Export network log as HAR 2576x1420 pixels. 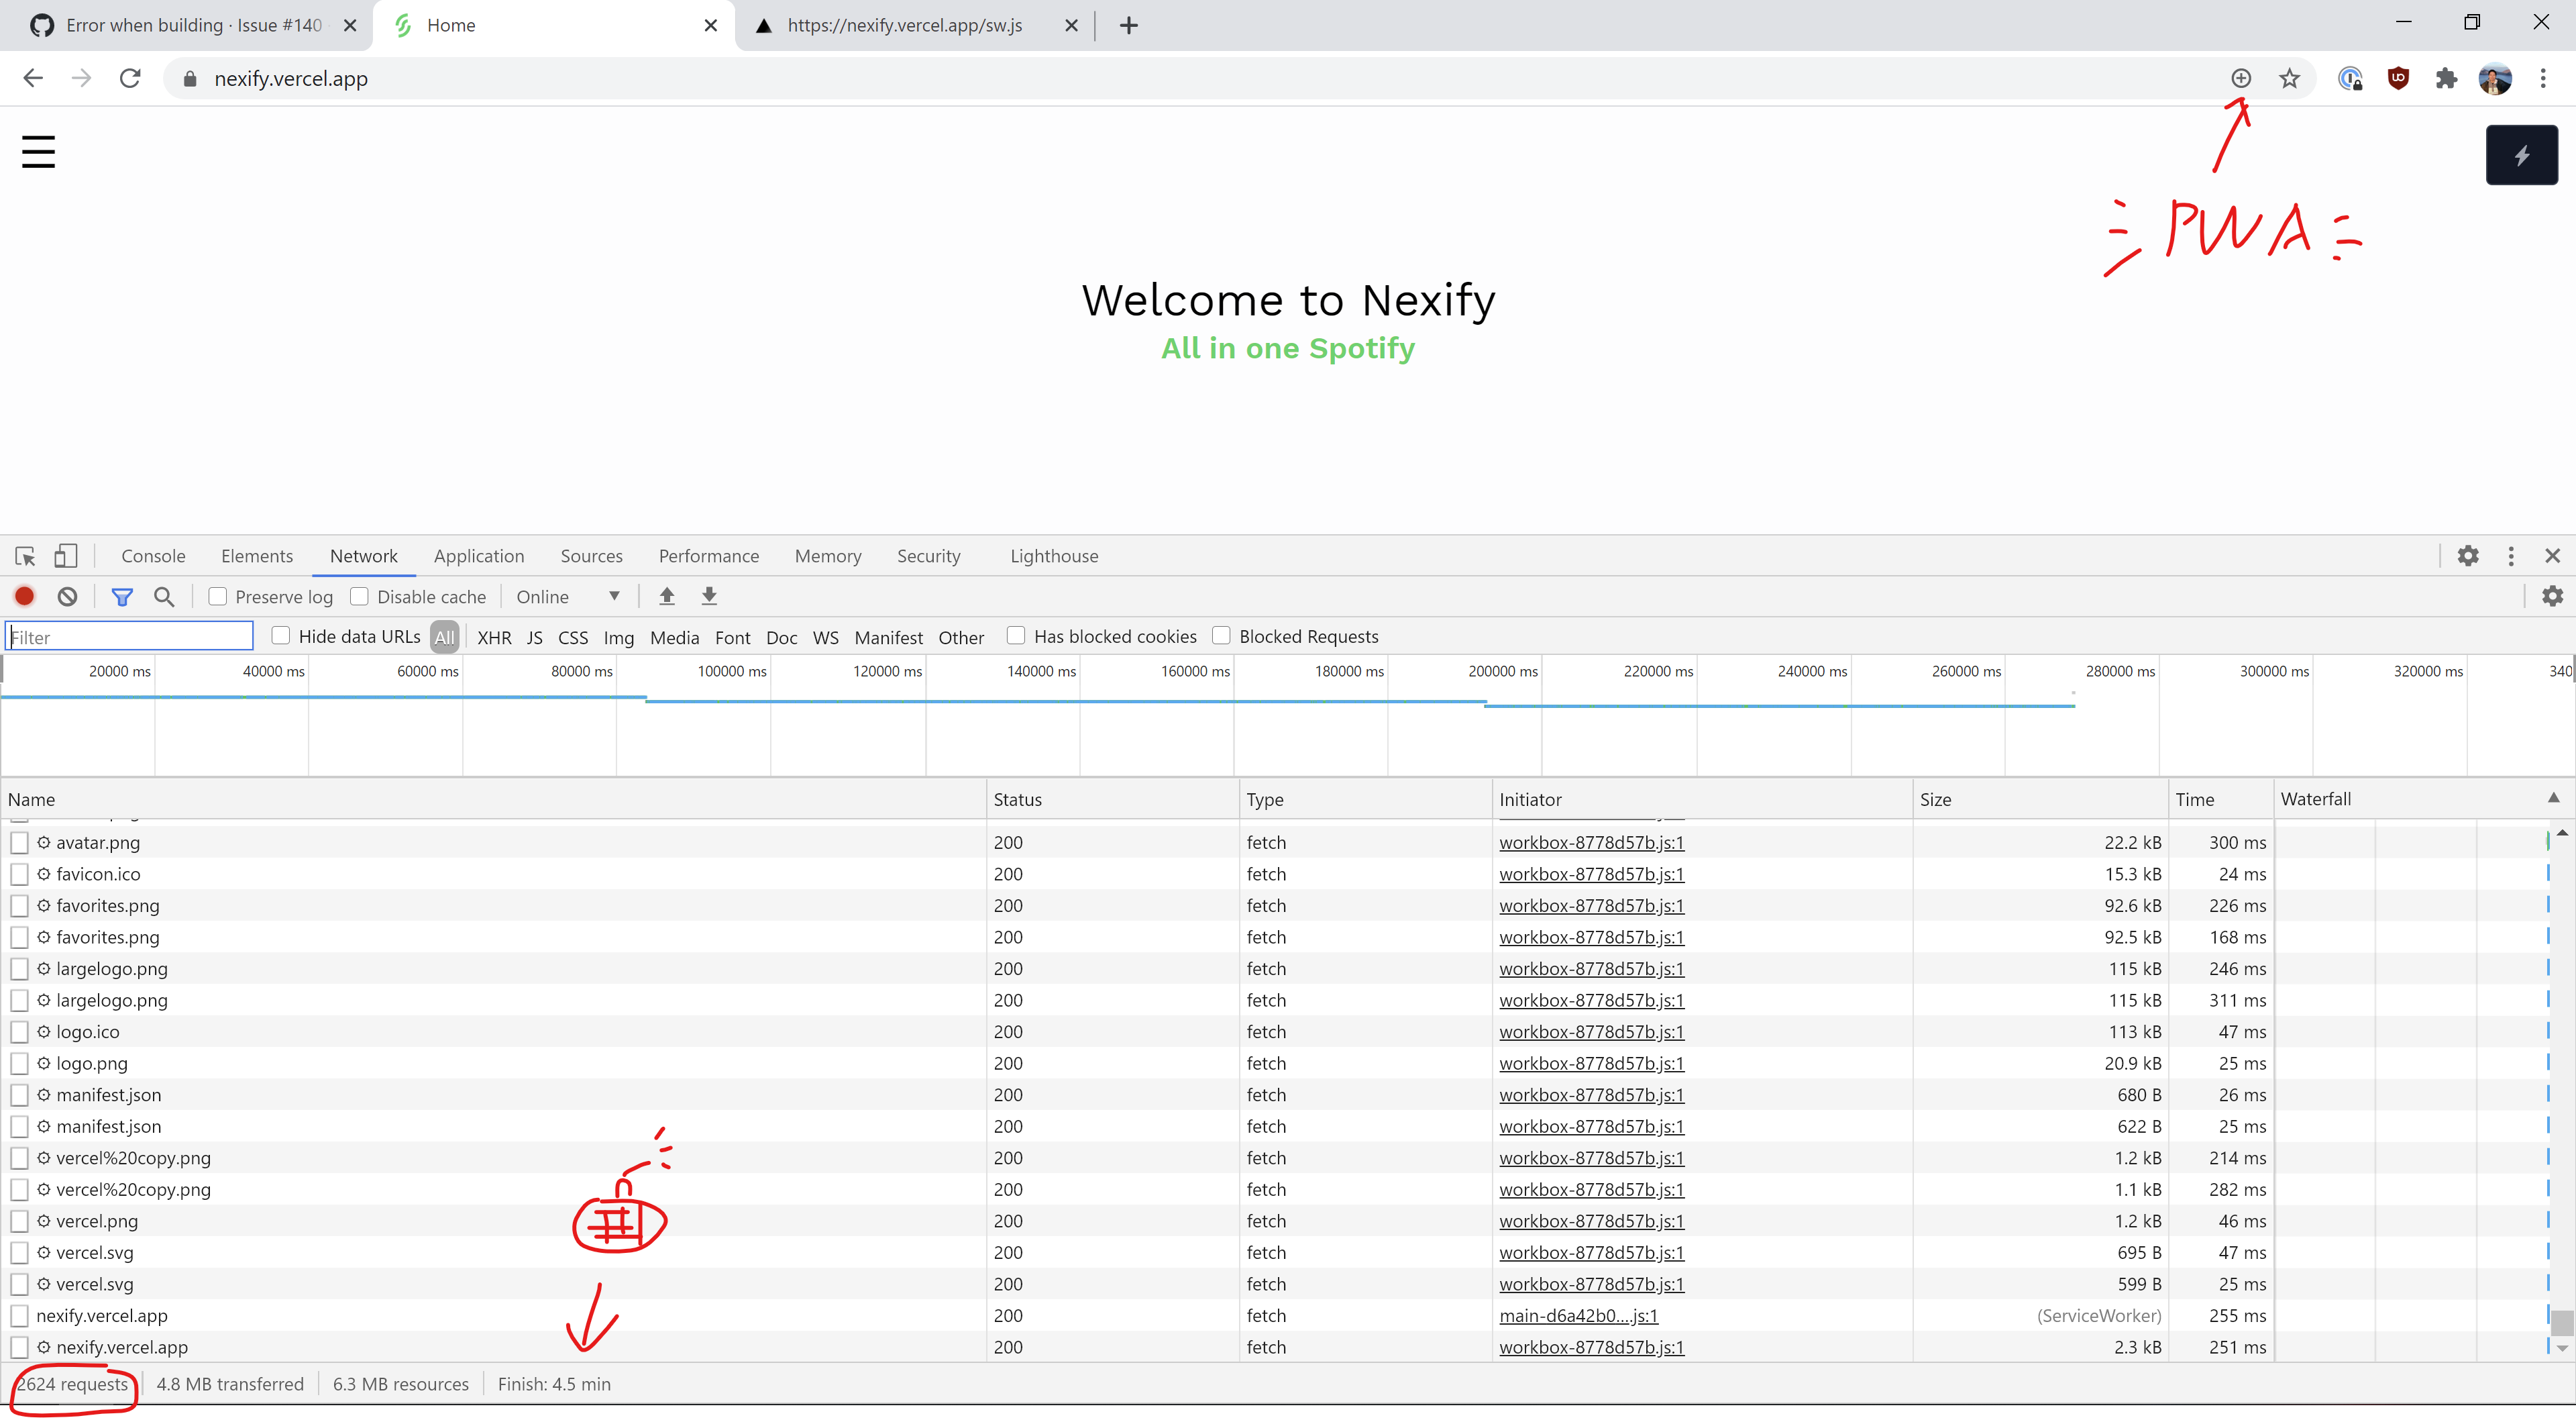[710, 597]
